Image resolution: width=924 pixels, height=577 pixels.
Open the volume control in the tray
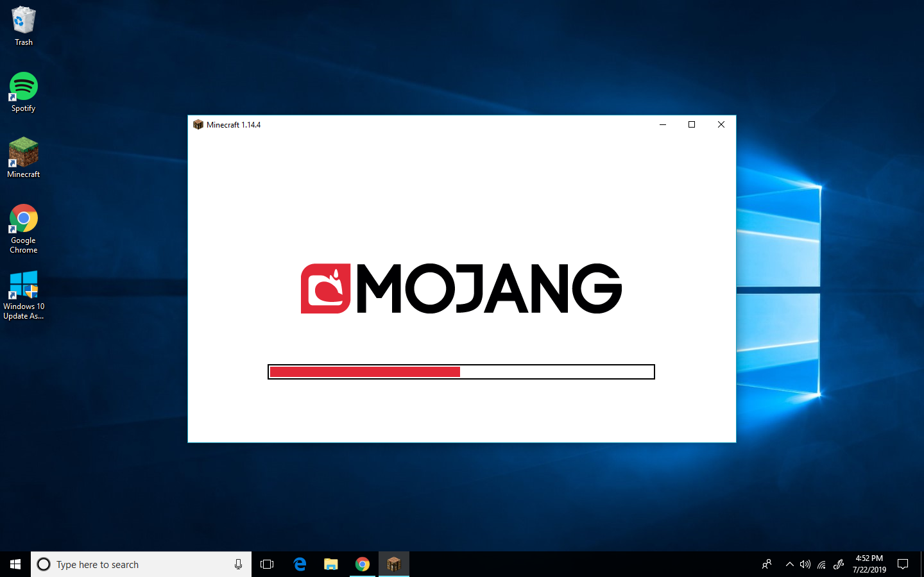click(x=805, y=564)
